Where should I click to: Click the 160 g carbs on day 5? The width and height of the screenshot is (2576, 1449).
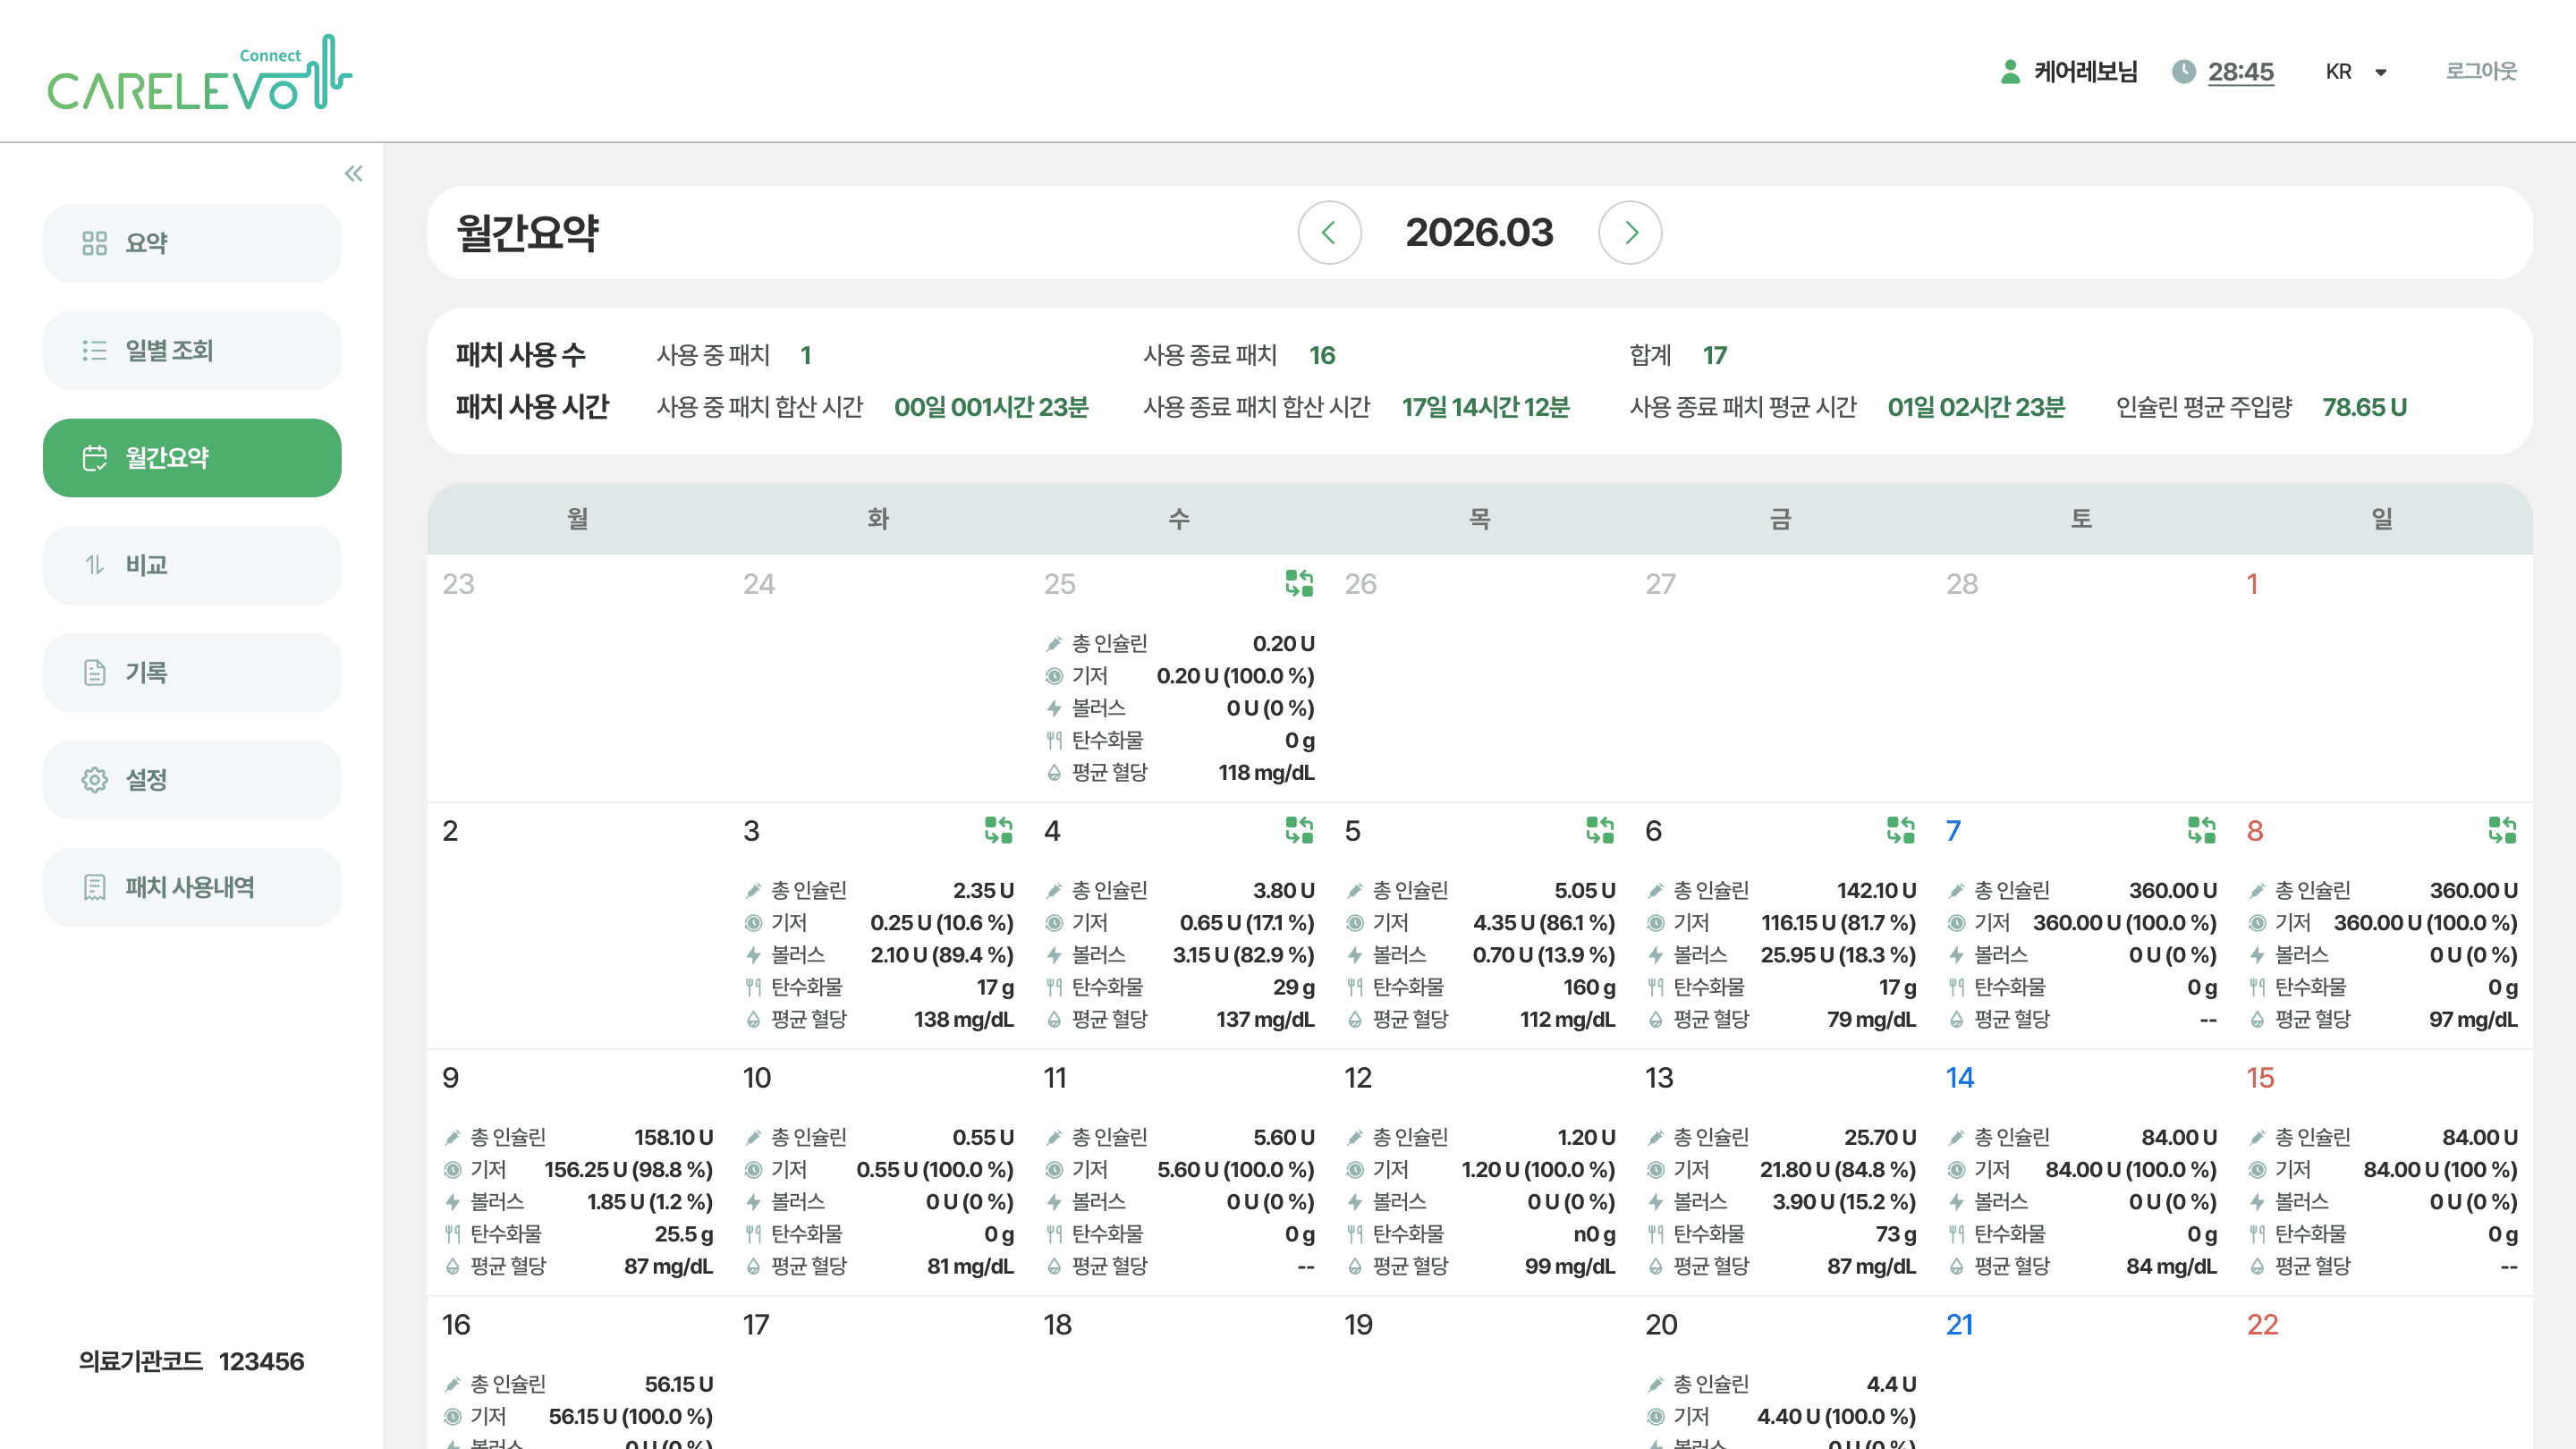click(x=1589, y=988)
